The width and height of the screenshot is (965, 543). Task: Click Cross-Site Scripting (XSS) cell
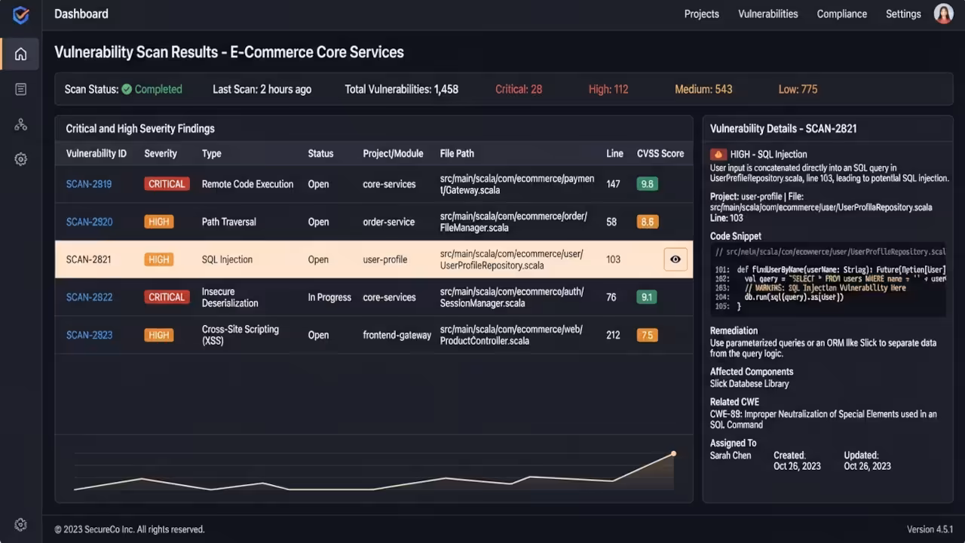pyautogui.click(x=240, y=335)
